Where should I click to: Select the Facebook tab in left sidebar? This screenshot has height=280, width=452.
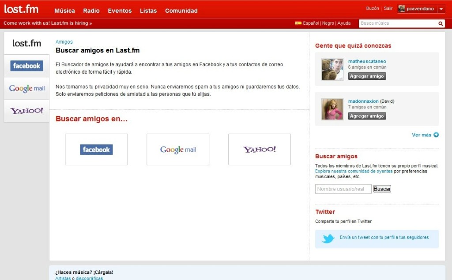[26, 66]
